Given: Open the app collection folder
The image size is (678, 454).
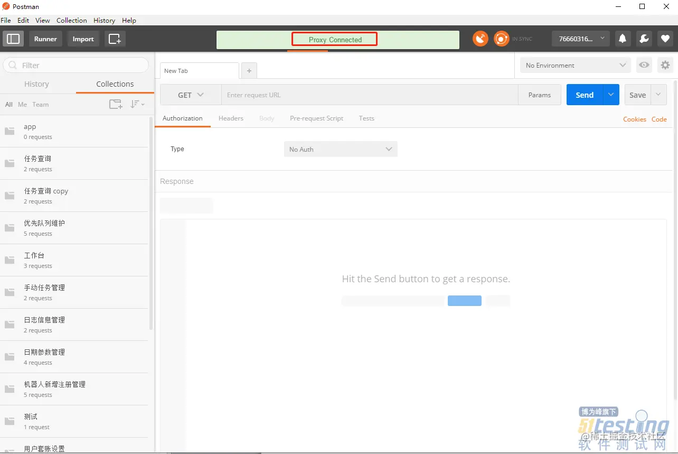Looking at the screenshot, I should (74, 131).
